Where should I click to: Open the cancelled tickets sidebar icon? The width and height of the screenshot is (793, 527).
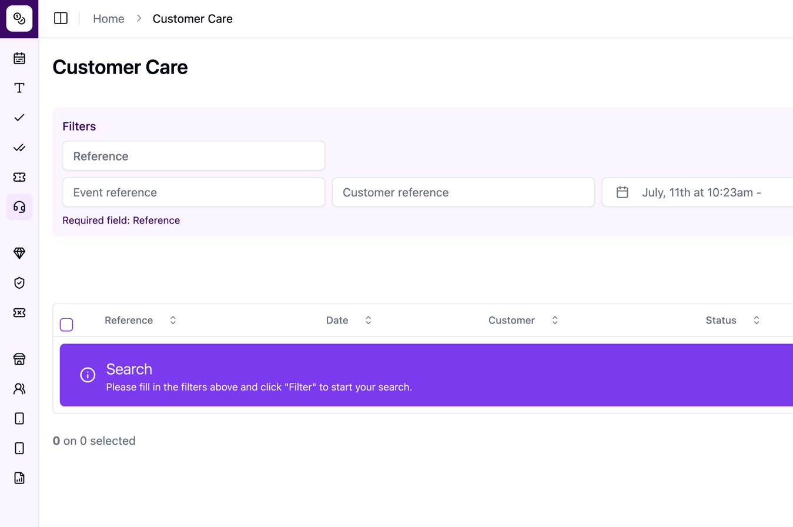[x=19, y=312]
